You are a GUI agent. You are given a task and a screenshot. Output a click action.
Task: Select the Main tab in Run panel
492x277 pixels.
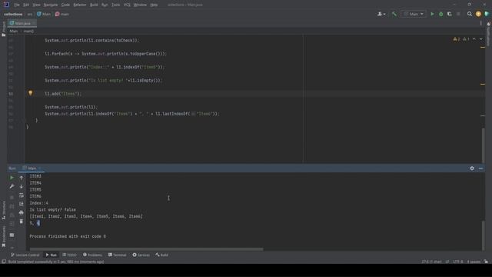32,169
